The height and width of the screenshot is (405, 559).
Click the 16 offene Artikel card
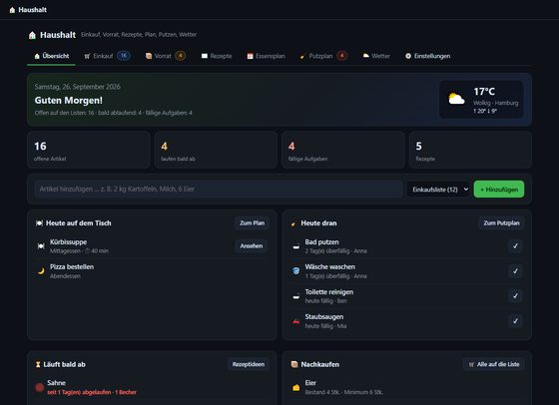pos(89,150)
